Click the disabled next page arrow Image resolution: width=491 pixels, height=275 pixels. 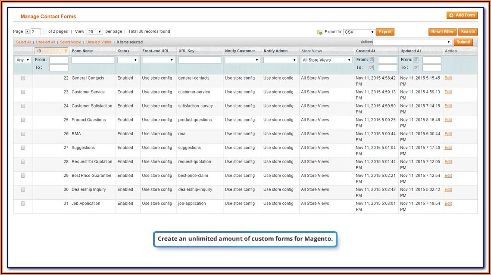[44, 32]
